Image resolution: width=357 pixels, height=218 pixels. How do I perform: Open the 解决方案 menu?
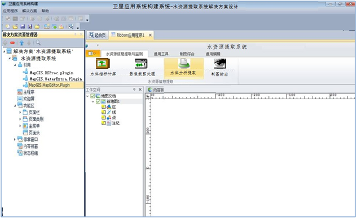point(29,11)
